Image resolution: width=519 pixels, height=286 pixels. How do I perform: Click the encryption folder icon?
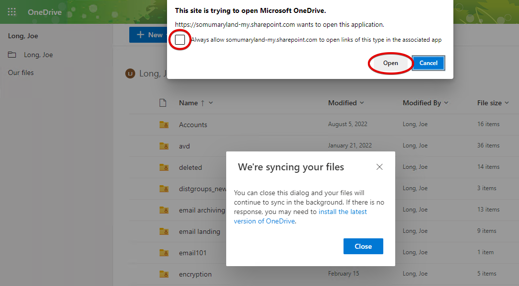tap(164, 274)
